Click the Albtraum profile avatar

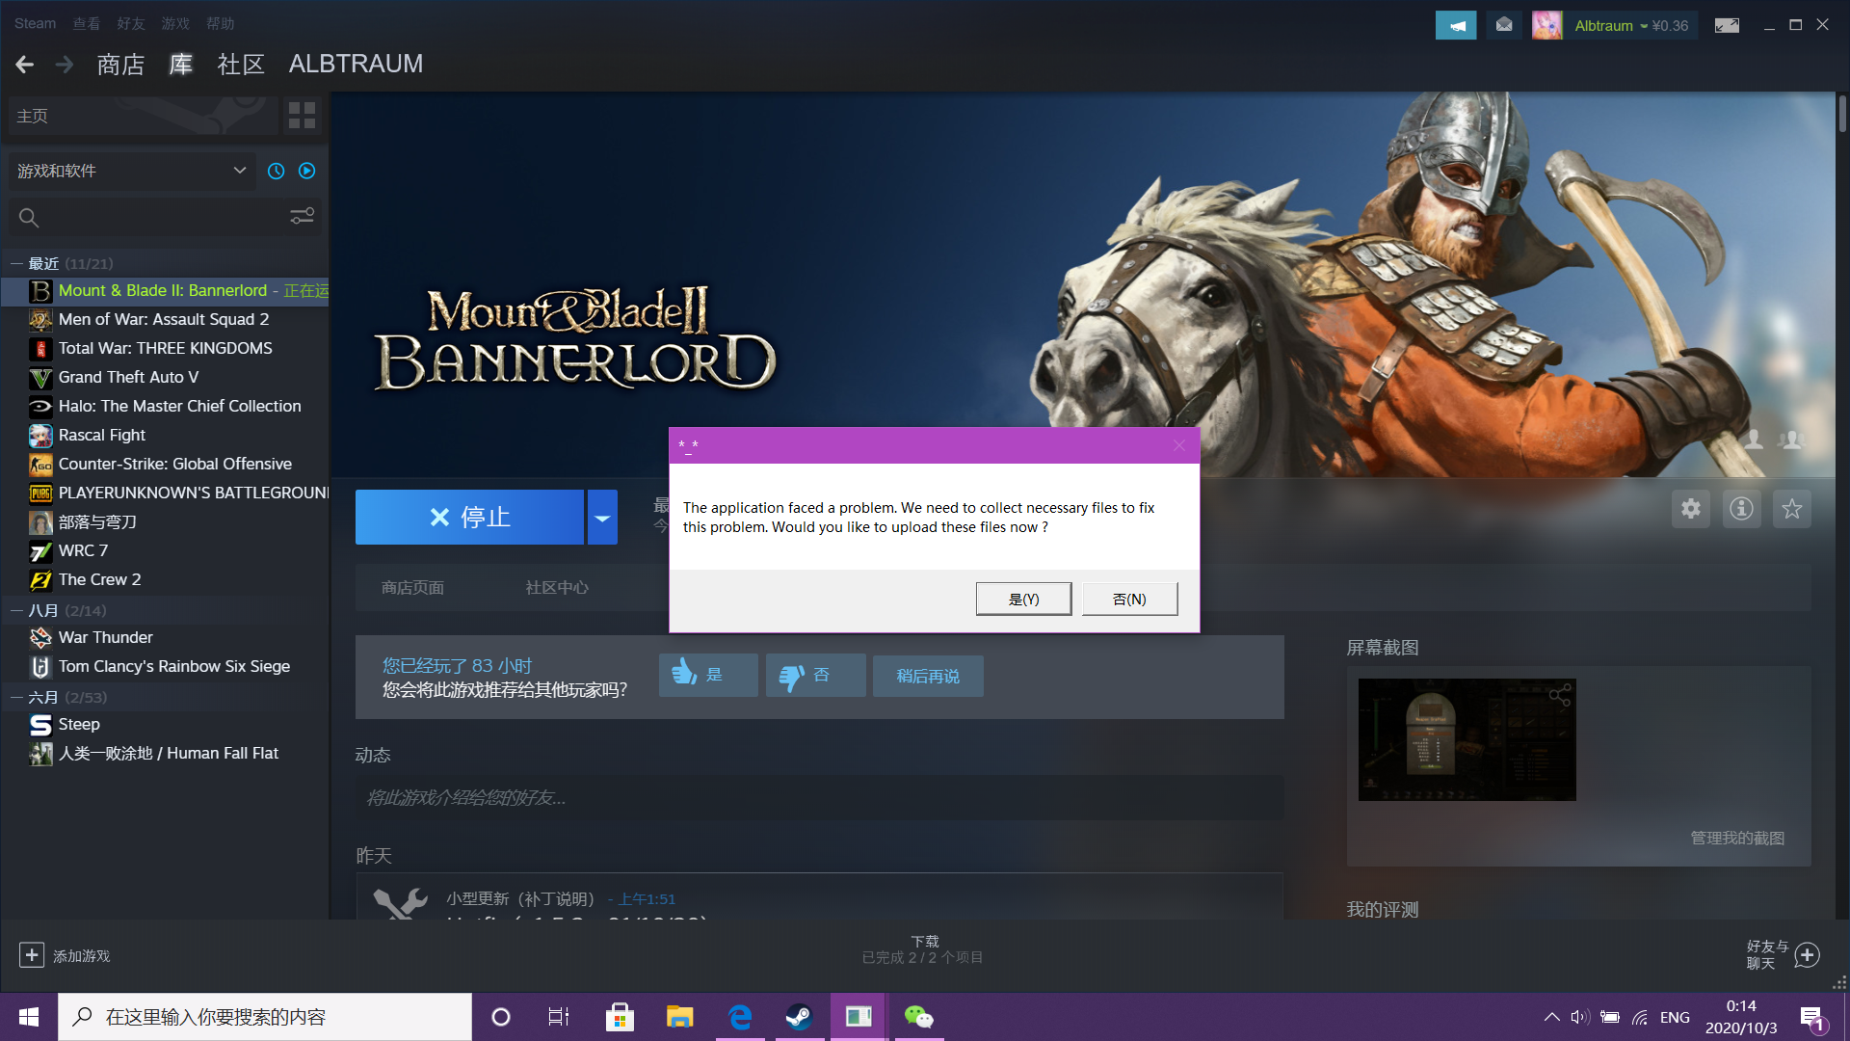[1546, 25]
